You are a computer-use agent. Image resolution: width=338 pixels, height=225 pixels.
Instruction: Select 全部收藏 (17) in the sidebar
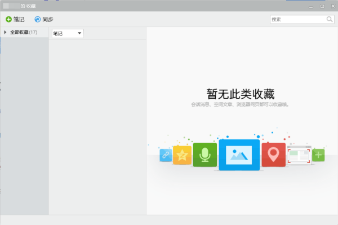pos(24,32)
